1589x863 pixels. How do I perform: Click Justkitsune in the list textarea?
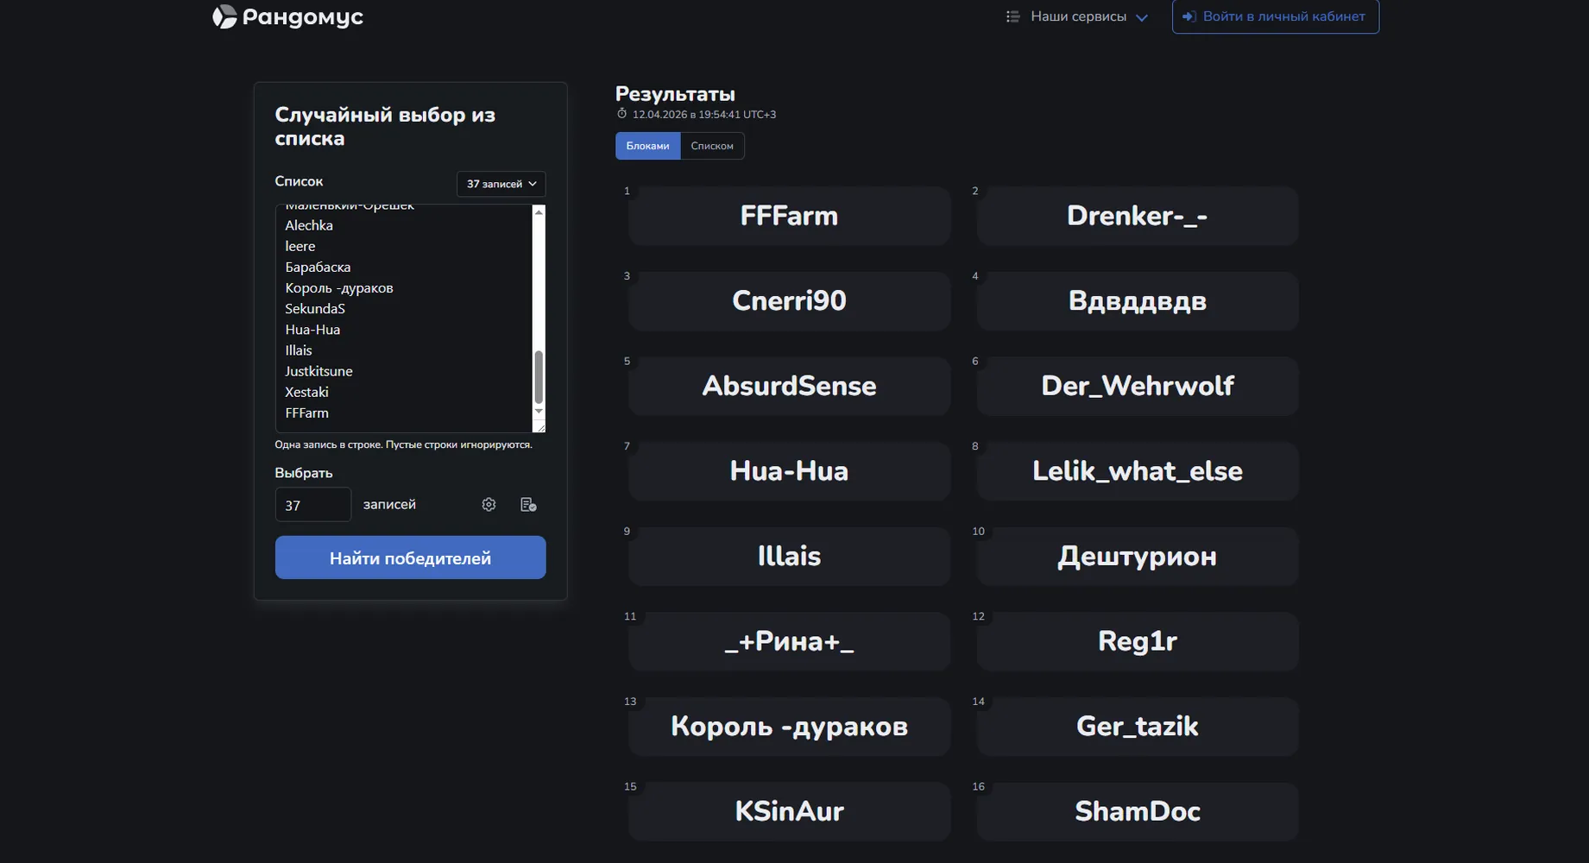pos(318,371)
